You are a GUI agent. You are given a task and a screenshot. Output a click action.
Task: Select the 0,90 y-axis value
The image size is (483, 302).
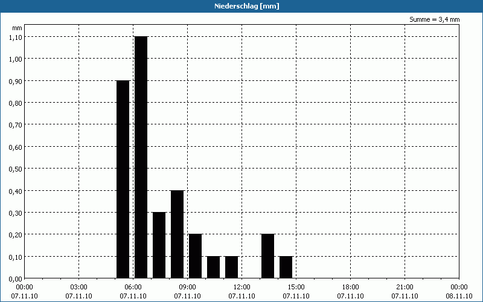tap(16, 81)
